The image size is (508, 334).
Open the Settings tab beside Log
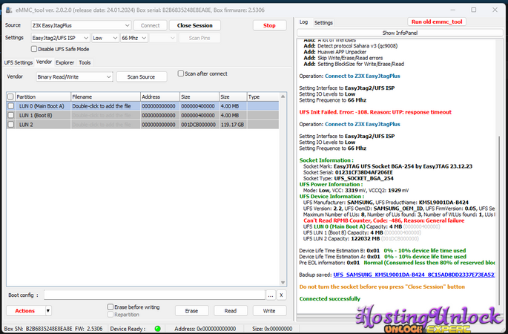[x=323, y=23]
